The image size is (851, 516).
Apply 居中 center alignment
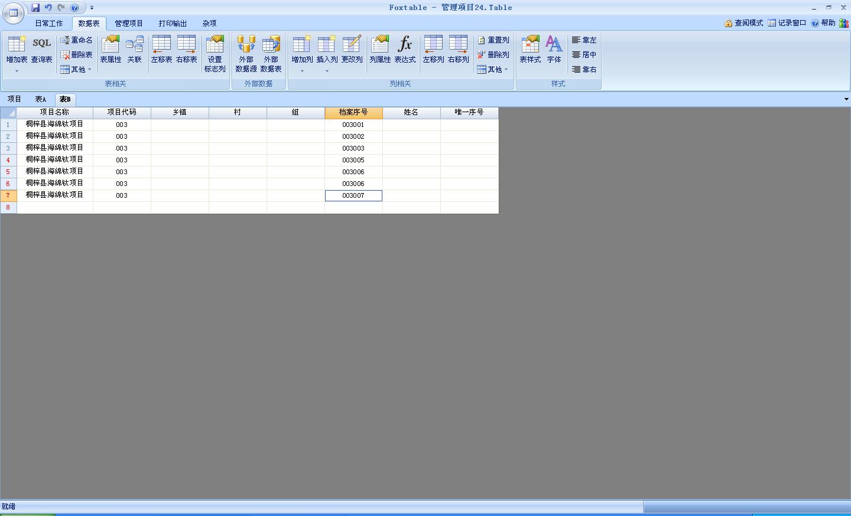click(x=584, y=55)
